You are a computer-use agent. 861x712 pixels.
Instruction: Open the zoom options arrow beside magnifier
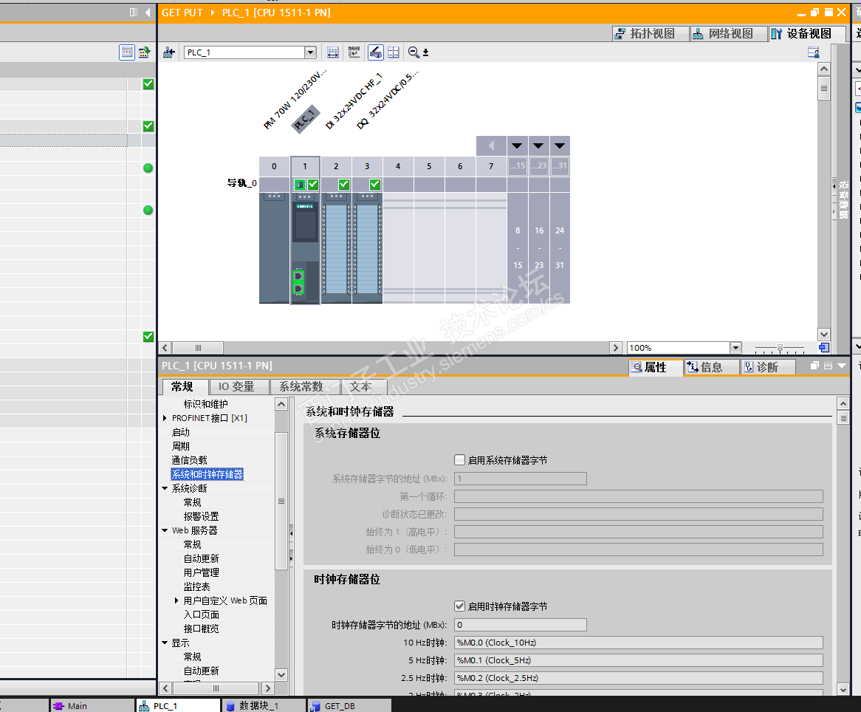[425, 52]
